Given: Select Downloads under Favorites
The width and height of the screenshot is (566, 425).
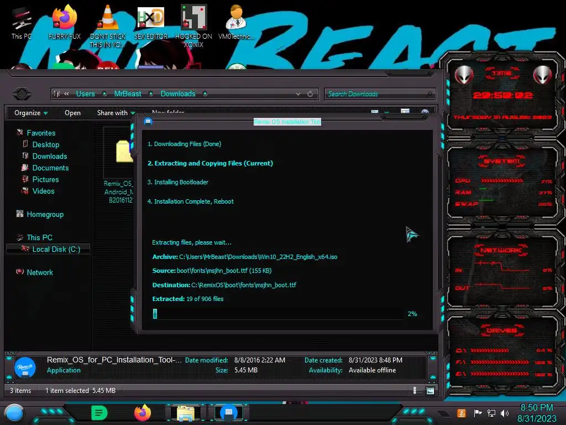Looking at the screenshot, I should click(50, 156).
